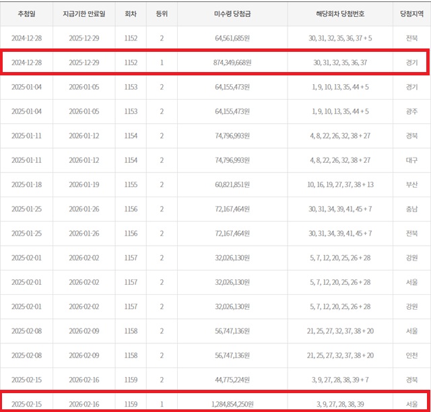Select the 44,775,224원 prize amount
Viewport: 431px width, 412px height.
coord(233,380)
